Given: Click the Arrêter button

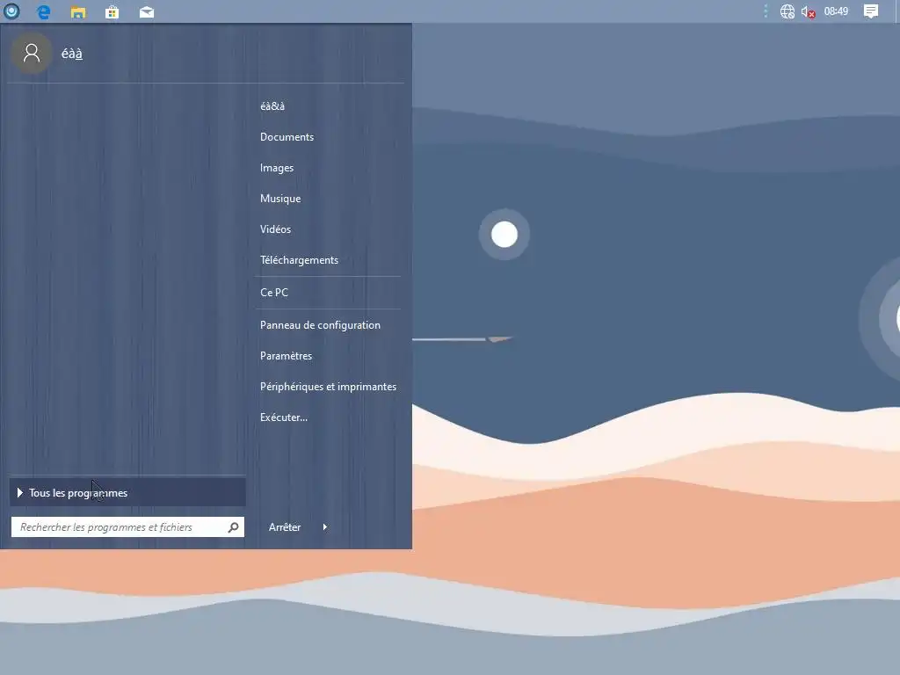Looking at the screenshot, I should coord(286,527).
